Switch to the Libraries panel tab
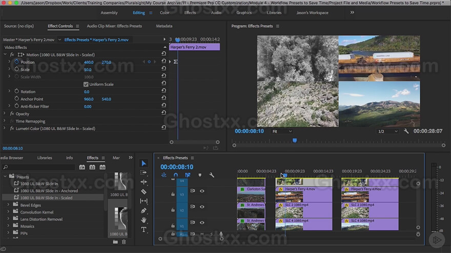The image size is (451, 253). [x=45, y=158]
